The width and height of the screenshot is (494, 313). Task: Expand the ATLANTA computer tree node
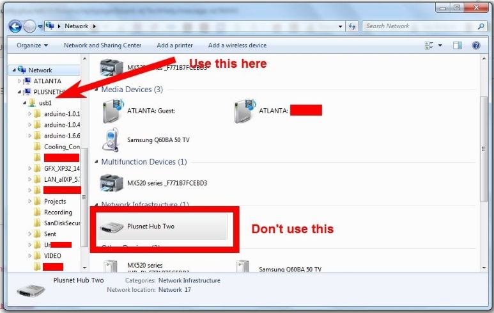click(20, 81)
